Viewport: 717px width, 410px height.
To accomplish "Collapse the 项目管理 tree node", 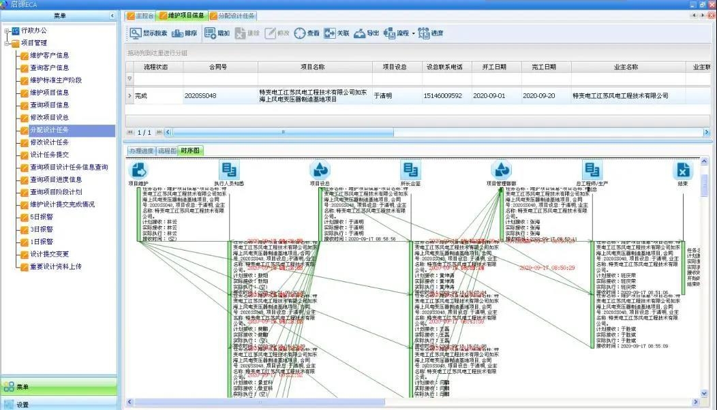I will coord(7,43).
